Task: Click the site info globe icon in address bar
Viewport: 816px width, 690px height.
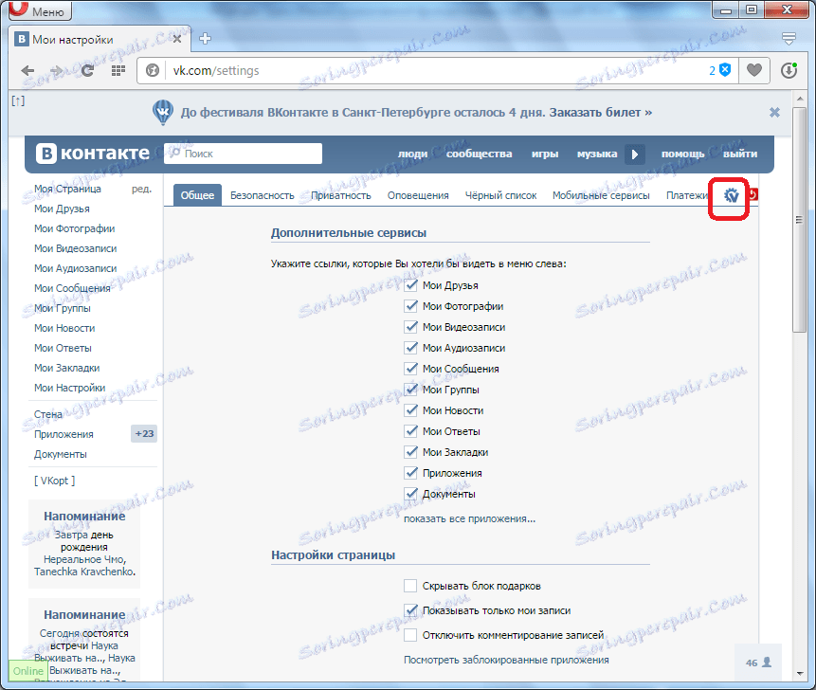Action: point(152,70)
